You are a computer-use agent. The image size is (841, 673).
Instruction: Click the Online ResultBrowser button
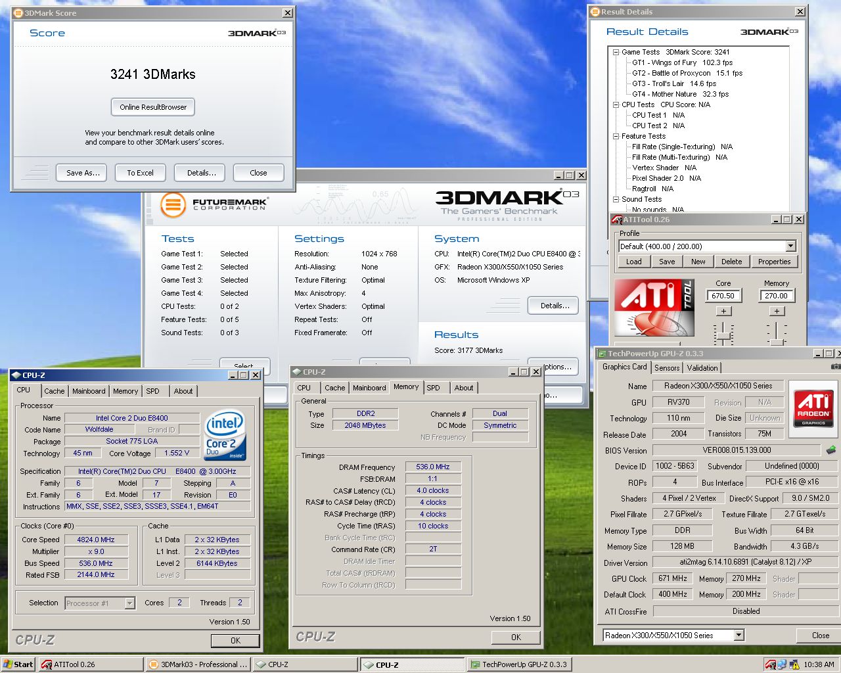click(153, 107)
